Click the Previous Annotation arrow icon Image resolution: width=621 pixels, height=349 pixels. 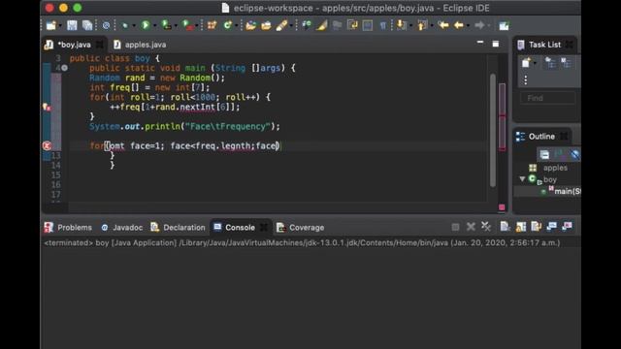point(422,26)
